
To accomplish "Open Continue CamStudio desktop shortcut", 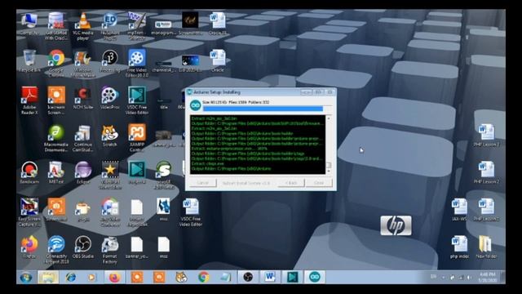I will [x=83, y=138].
